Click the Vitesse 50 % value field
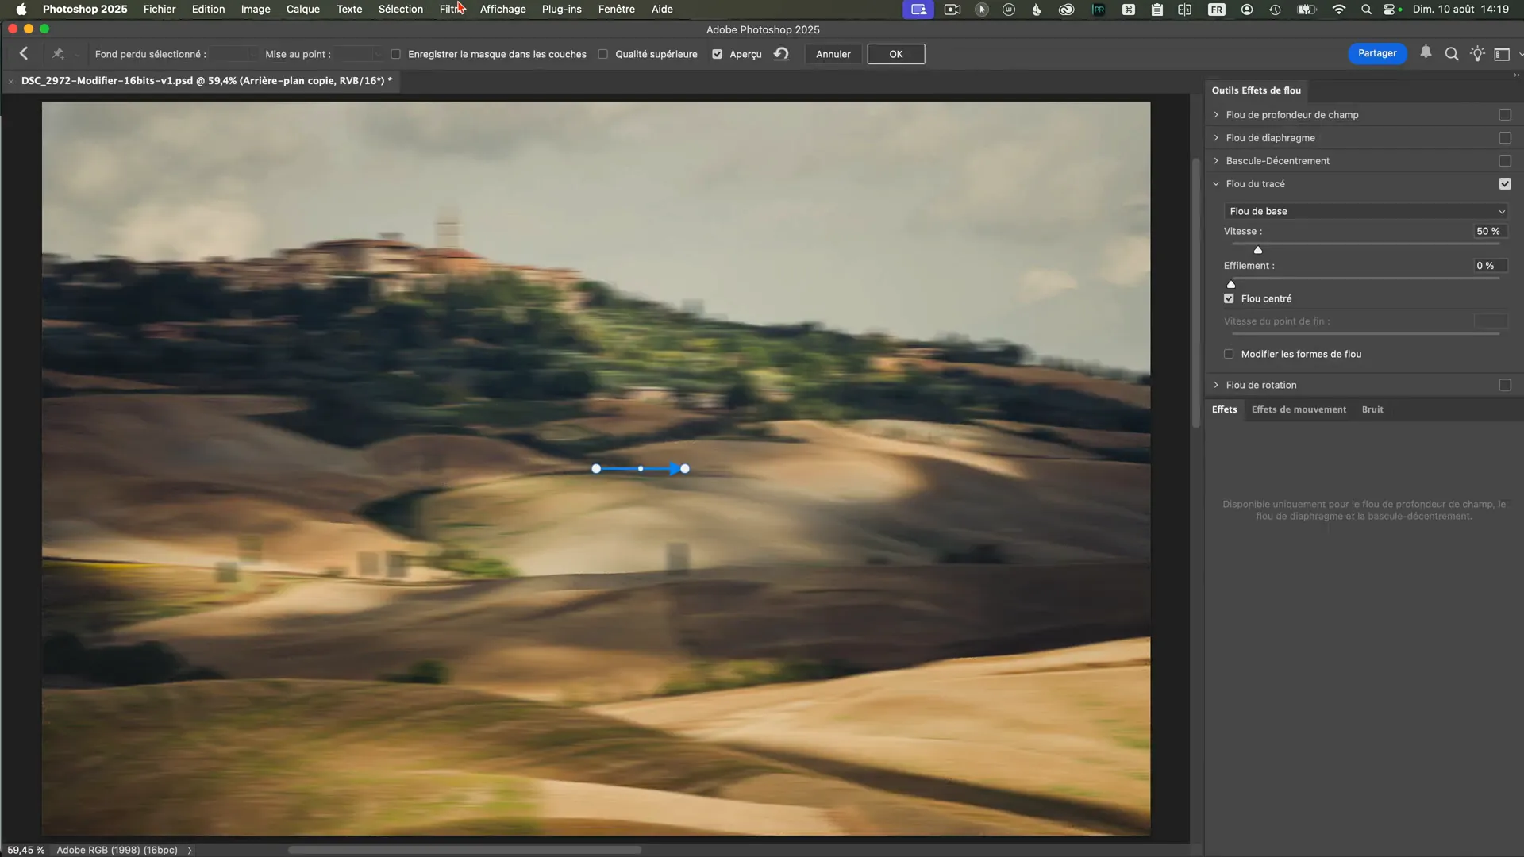 click(1490, 231)
